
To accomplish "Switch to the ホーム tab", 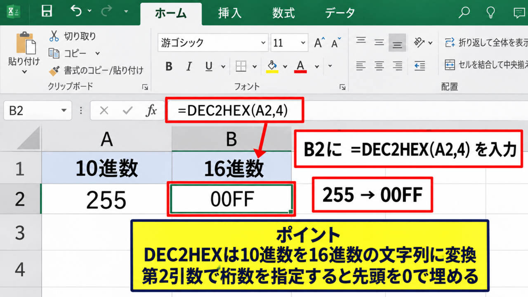I will pyautogui.click(x=171, y=13).
